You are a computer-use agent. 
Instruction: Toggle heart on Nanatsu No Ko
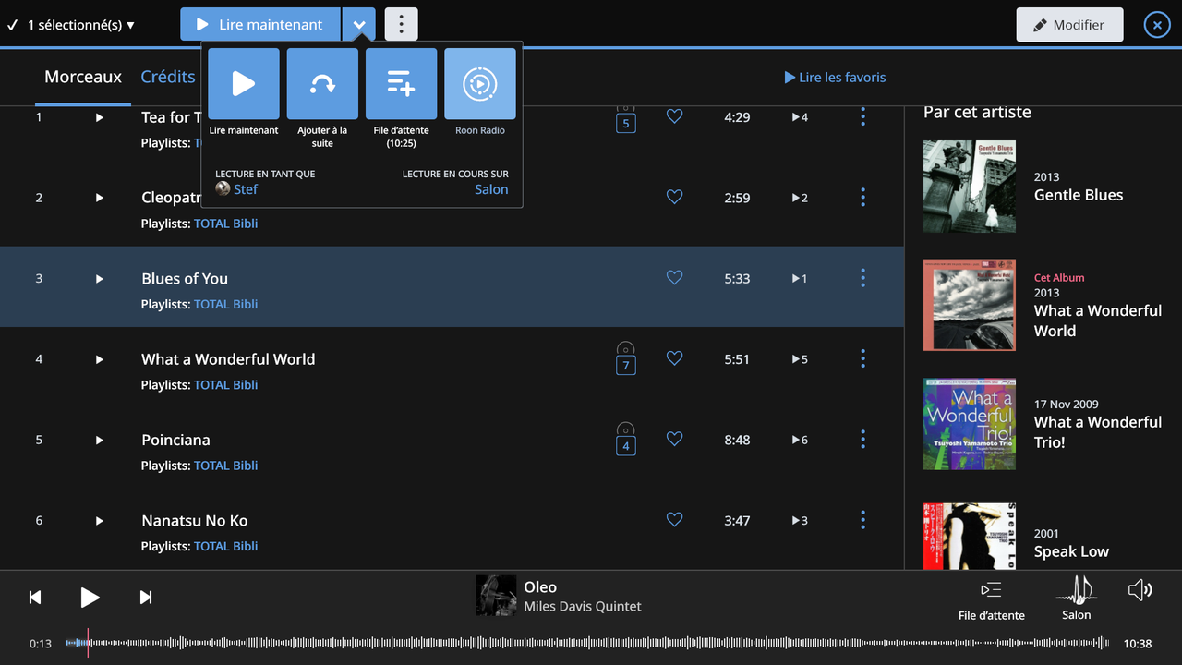click(674, 520)
